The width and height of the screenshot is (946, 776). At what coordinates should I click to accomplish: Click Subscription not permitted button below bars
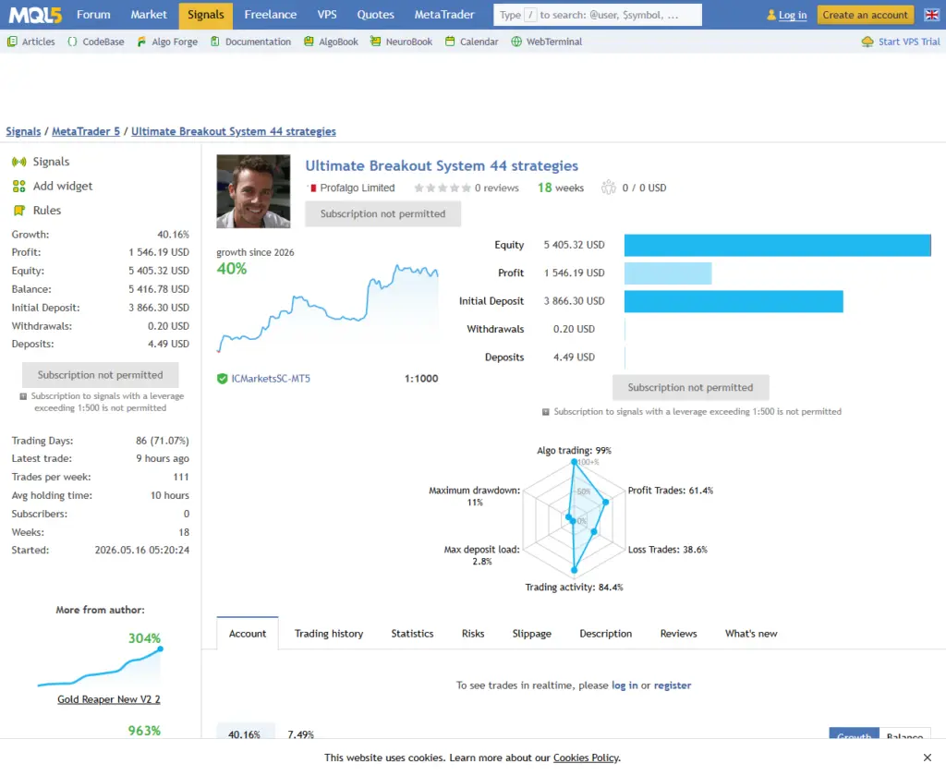690,387
